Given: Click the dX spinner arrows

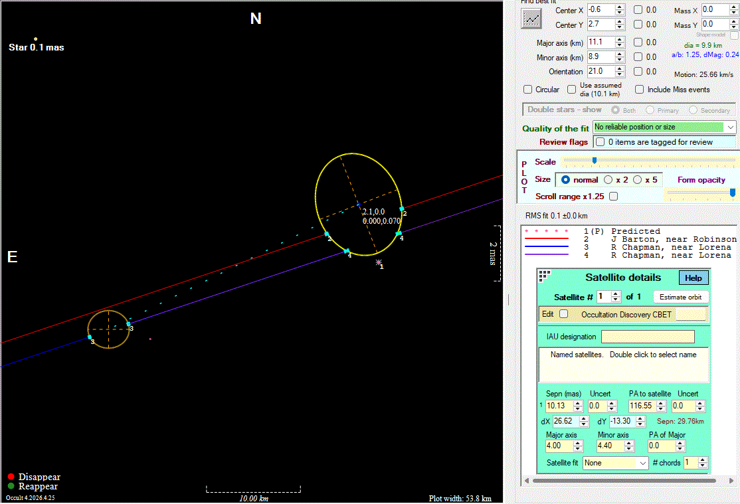Looking at the screenshot, I should (x=585, y=421).
